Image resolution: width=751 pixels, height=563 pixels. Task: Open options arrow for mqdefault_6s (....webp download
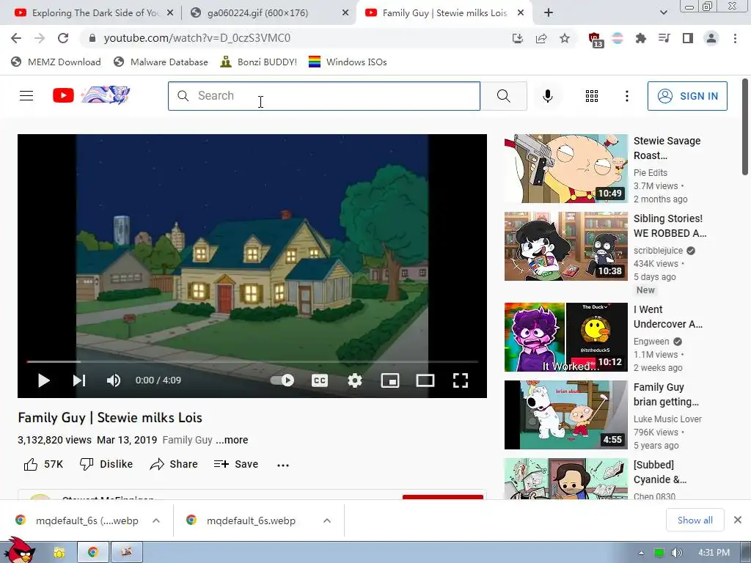tap(156, 520)
